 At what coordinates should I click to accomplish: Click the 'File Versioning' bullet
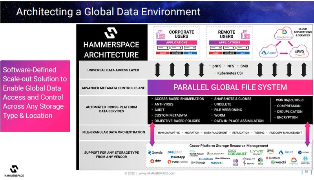pyautogui.click(x=228, y=110)
